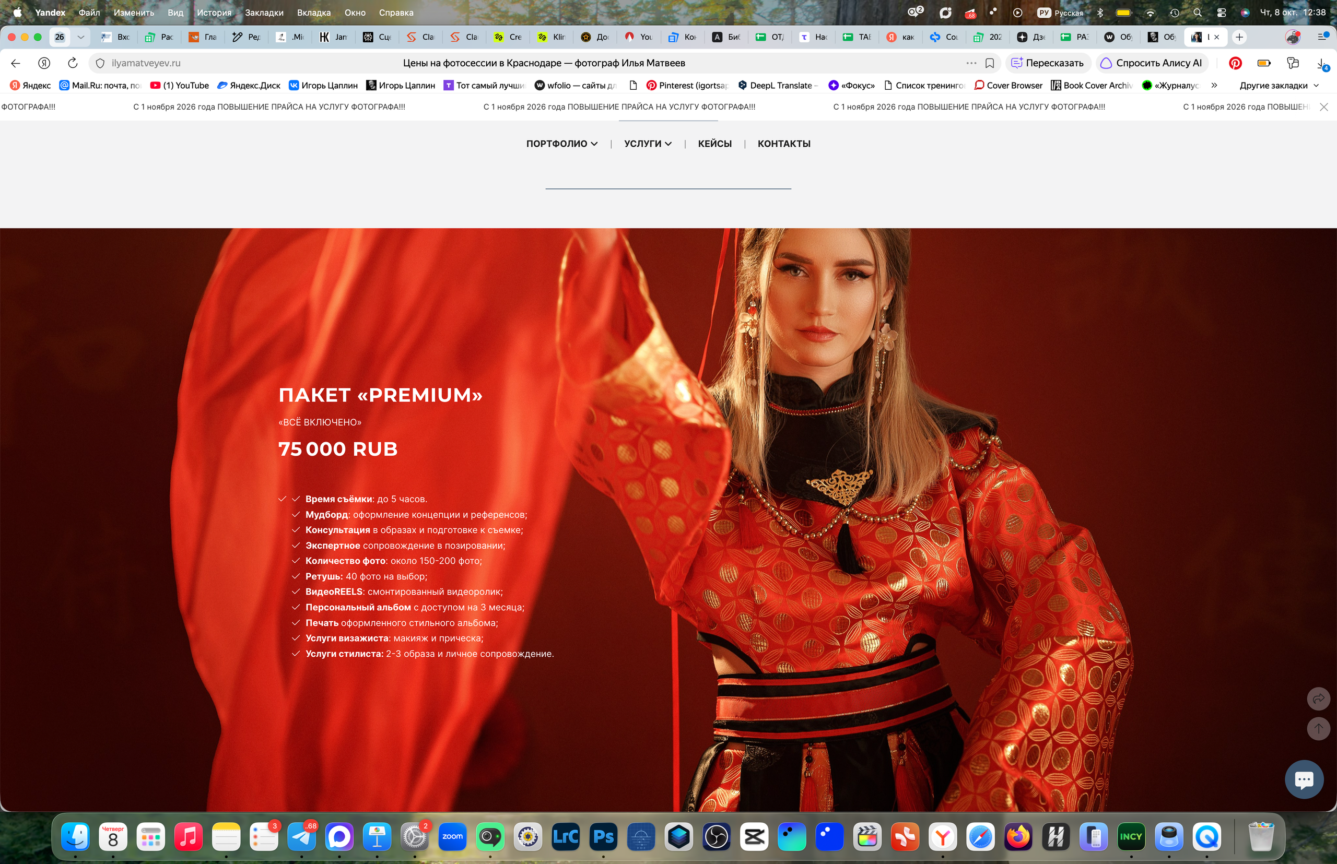Open the DeepL Translate bookmark
1337x864 pixels.
(x=778, y=85)
